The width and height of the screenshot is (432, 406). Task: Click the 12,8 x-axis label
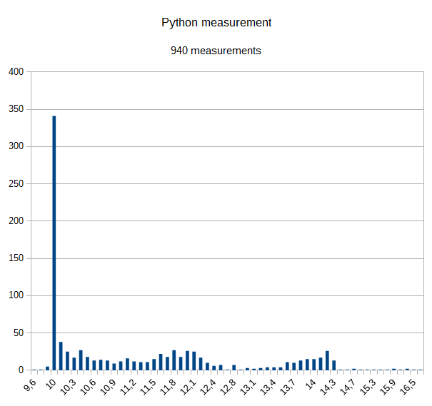point(229,387)
